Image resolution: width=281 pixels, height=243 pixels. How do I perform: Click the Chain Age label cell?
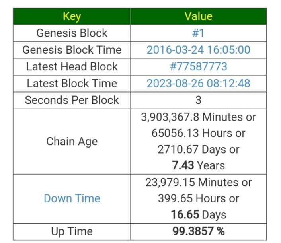(x=72, y=141)
